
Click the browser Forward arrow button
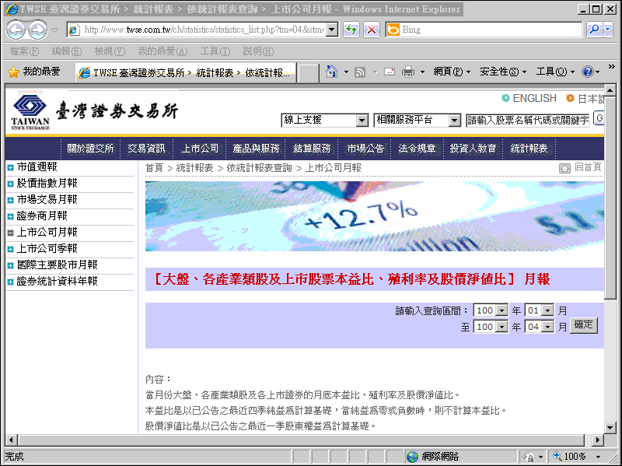pos(38,30)
